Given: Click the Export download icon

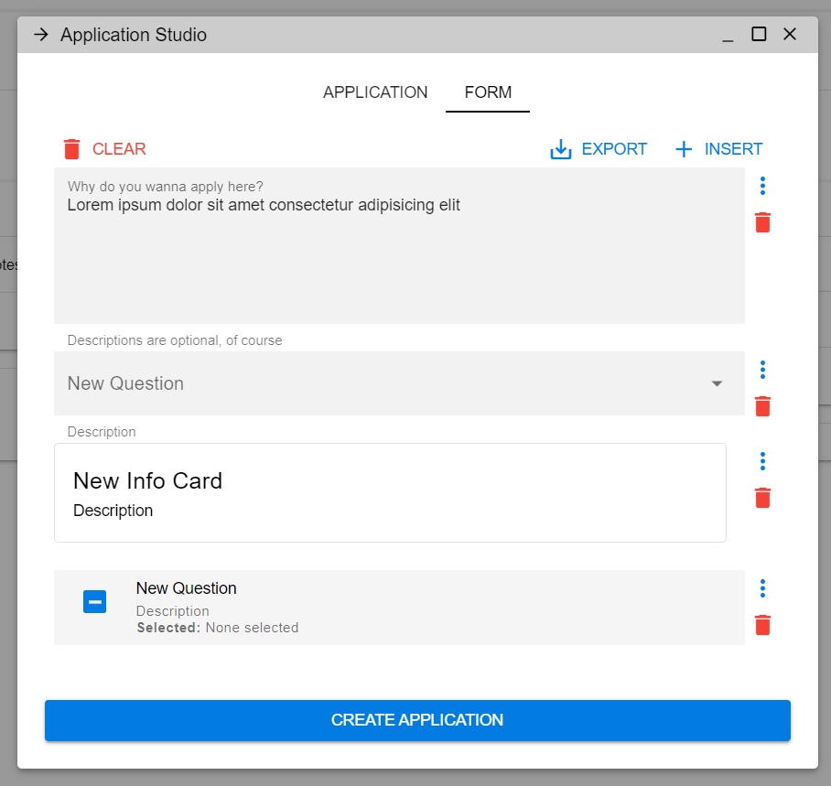Looking at the screenshot, I should click(x=561, y=149).
